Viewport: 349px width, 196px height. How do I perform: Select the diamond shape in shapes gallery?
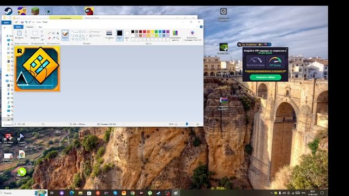point(73,39)
